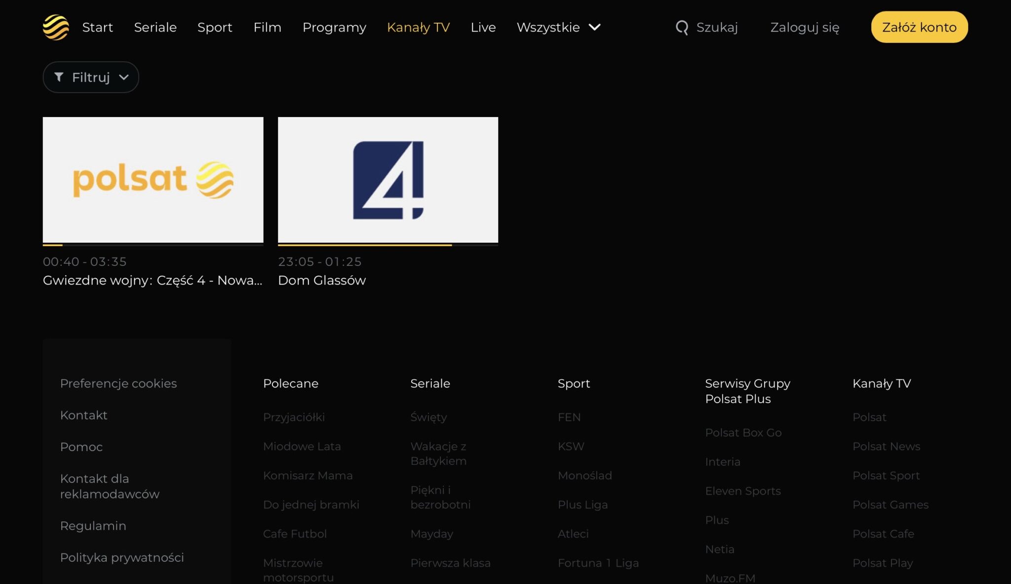
Task: Click the Polecane footer heading
Action: pos(291,383)
